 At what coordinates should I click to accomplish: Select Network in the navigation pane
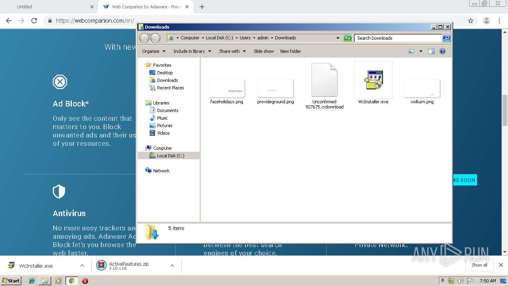pos(161,171)
